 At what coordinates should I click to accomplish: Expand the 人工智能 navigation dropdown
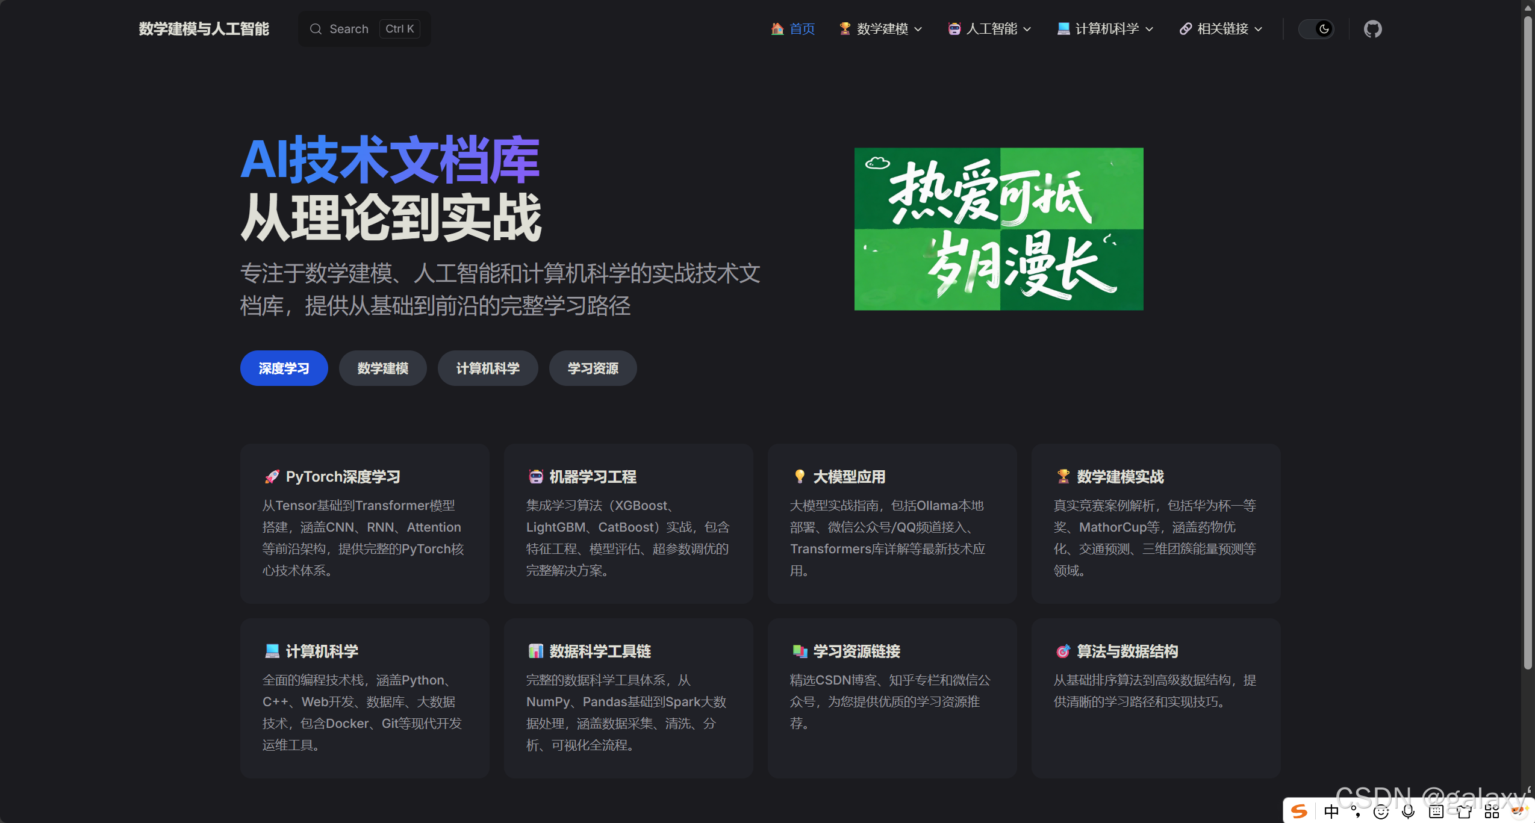[x=990, y=29]
